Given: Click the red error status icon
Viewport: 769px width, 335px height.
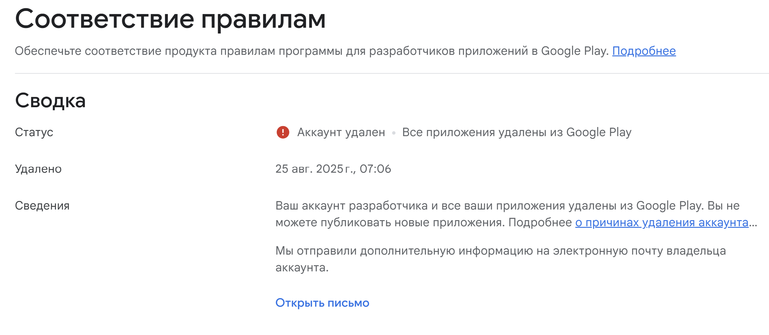Looking at the screenshot, I should [x=283, y=132].
